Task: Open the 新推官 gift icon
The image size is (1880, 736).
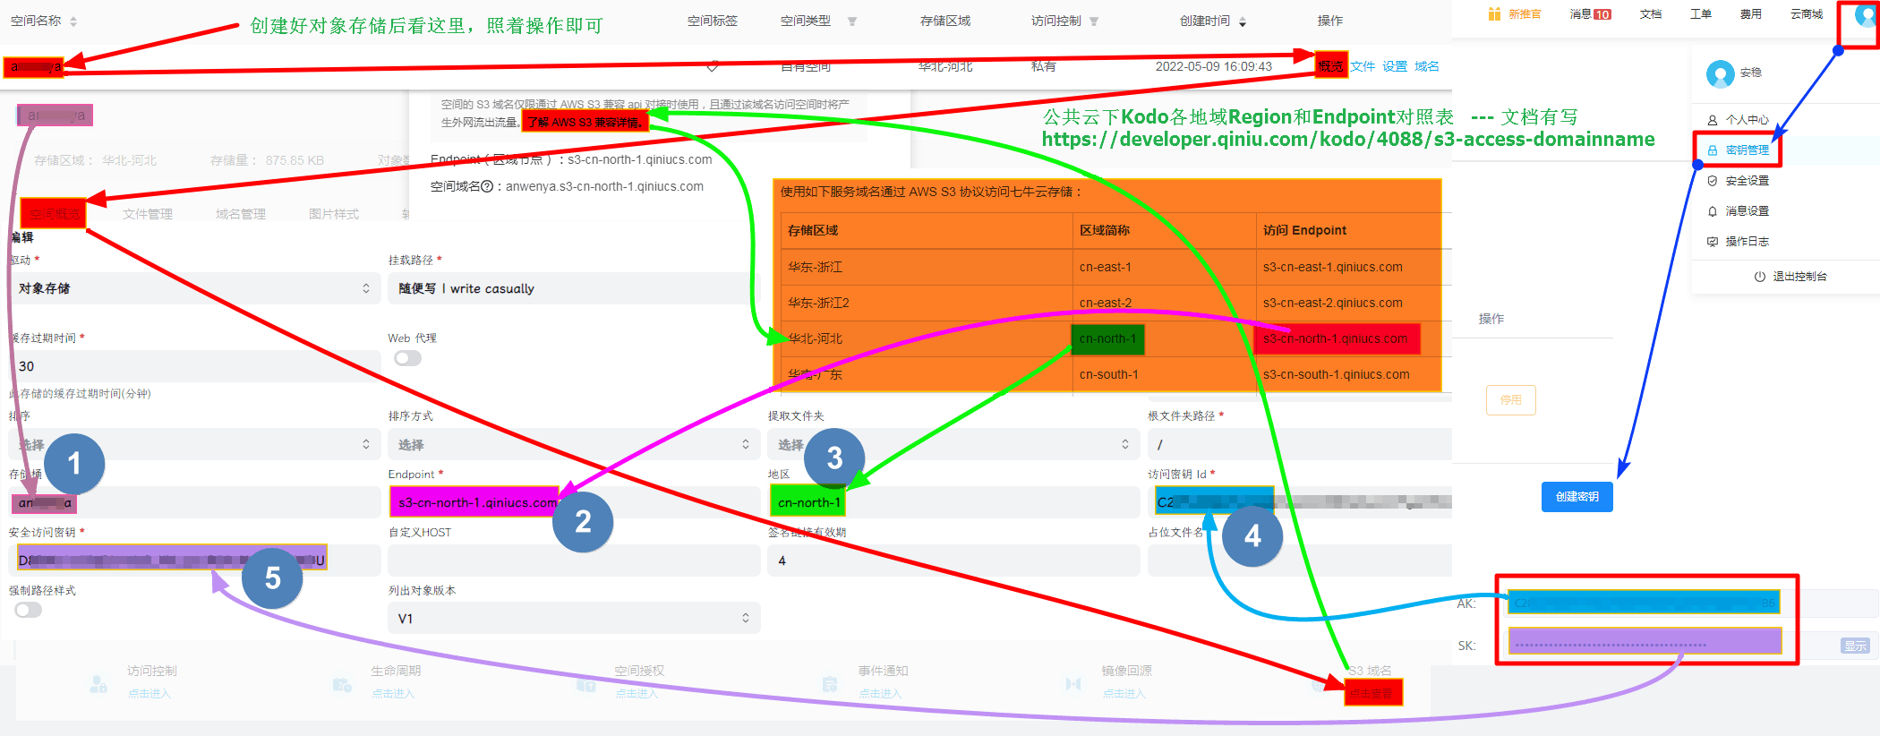Action: tap(1494, 13)
